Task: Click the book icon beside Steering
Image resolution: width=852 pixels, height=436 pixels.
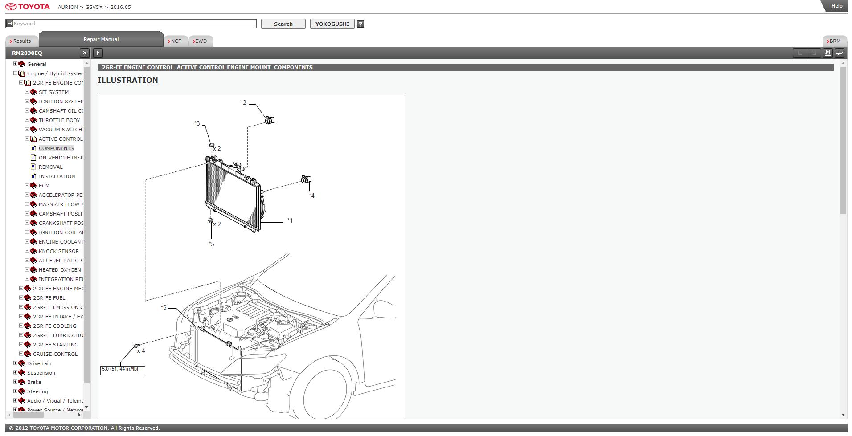Action: (x=21, y=391)
